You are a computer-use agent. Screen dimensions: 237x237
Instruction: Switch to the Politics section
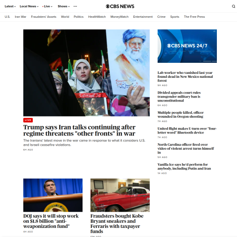coord(79,17)
